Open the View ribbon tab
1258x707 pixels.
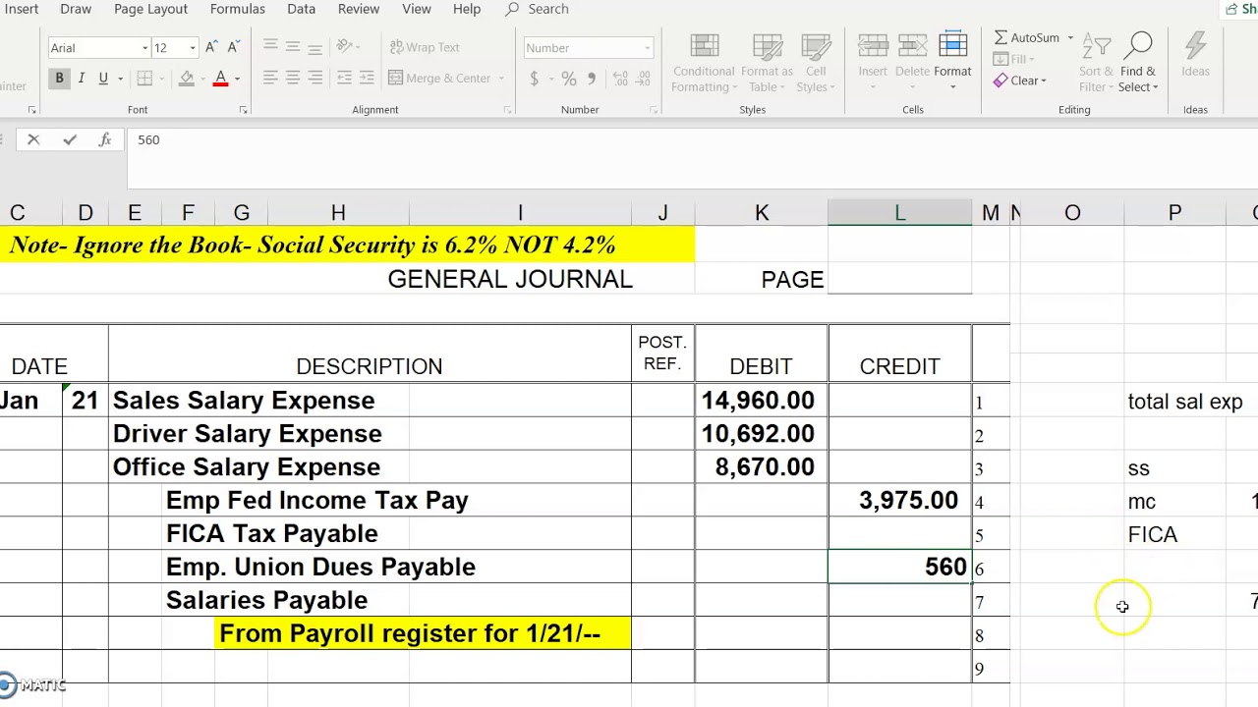(x=417, y=9)
